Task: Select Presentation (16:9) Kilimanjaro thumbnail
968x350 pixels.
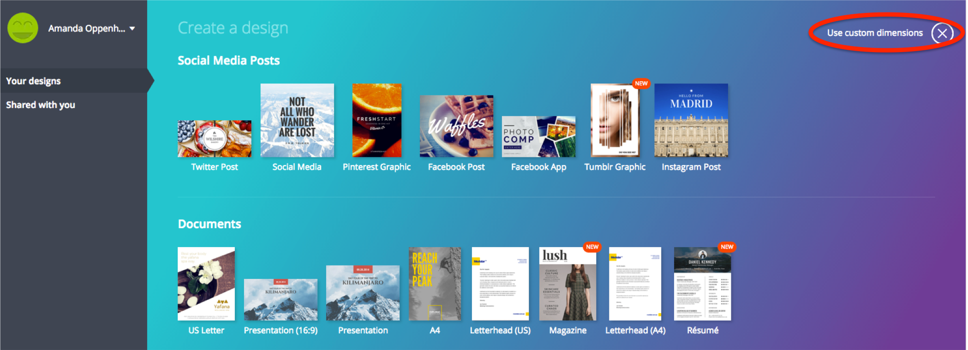Action: (281, 299)
